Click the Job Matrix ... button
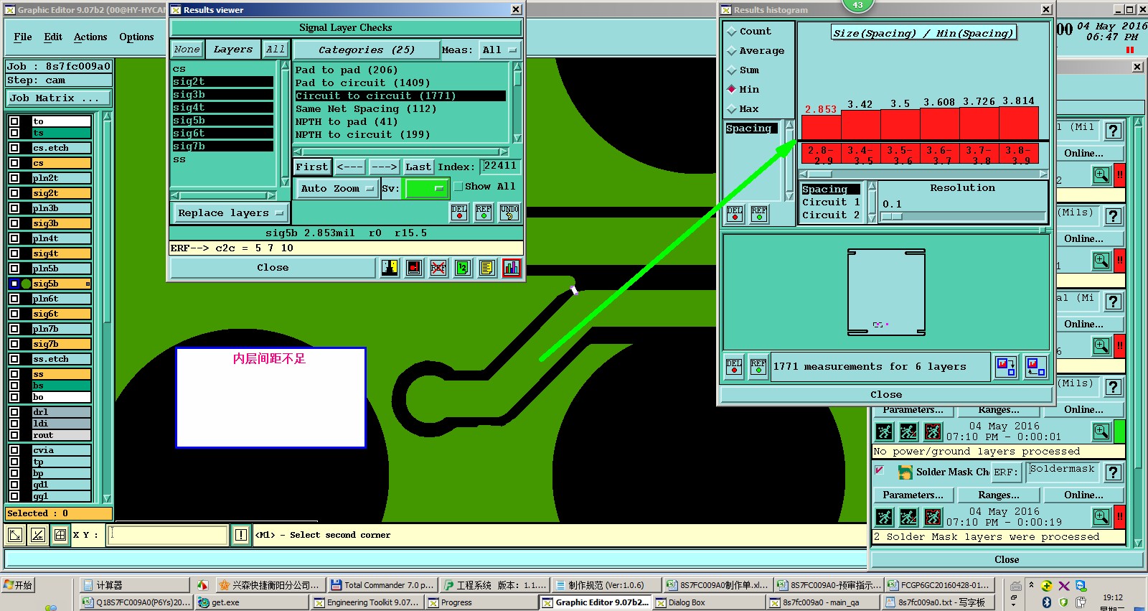Screen dimensions: 1148x611 tap(59, 98)
